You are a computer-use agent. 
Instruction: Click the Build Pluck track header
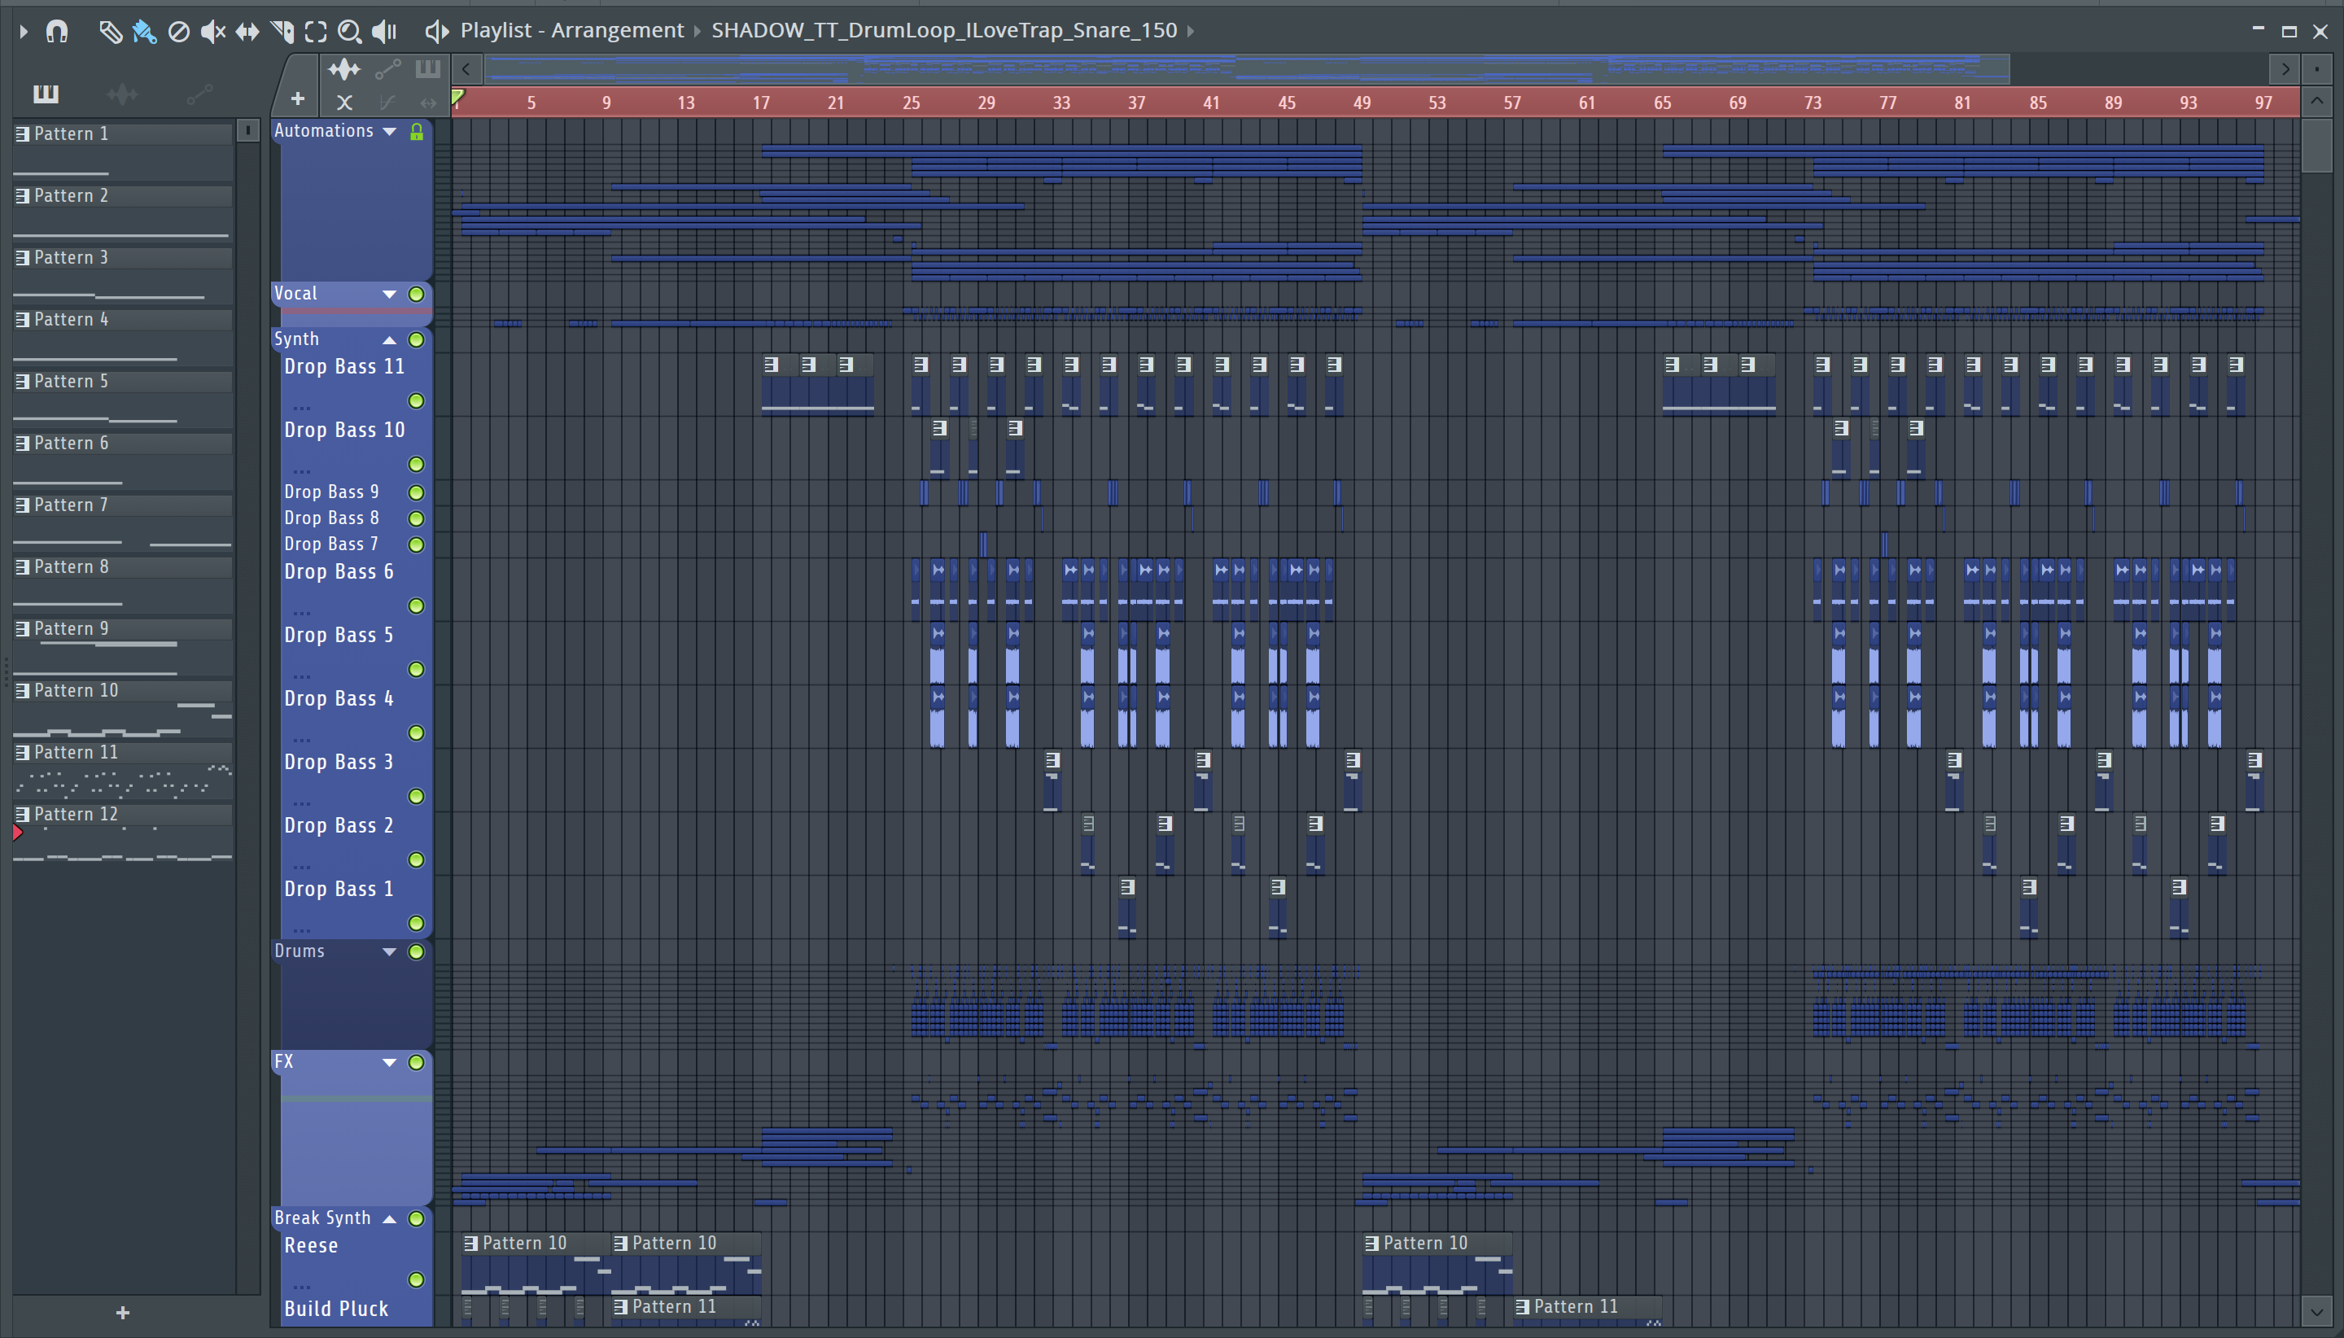356,1310
